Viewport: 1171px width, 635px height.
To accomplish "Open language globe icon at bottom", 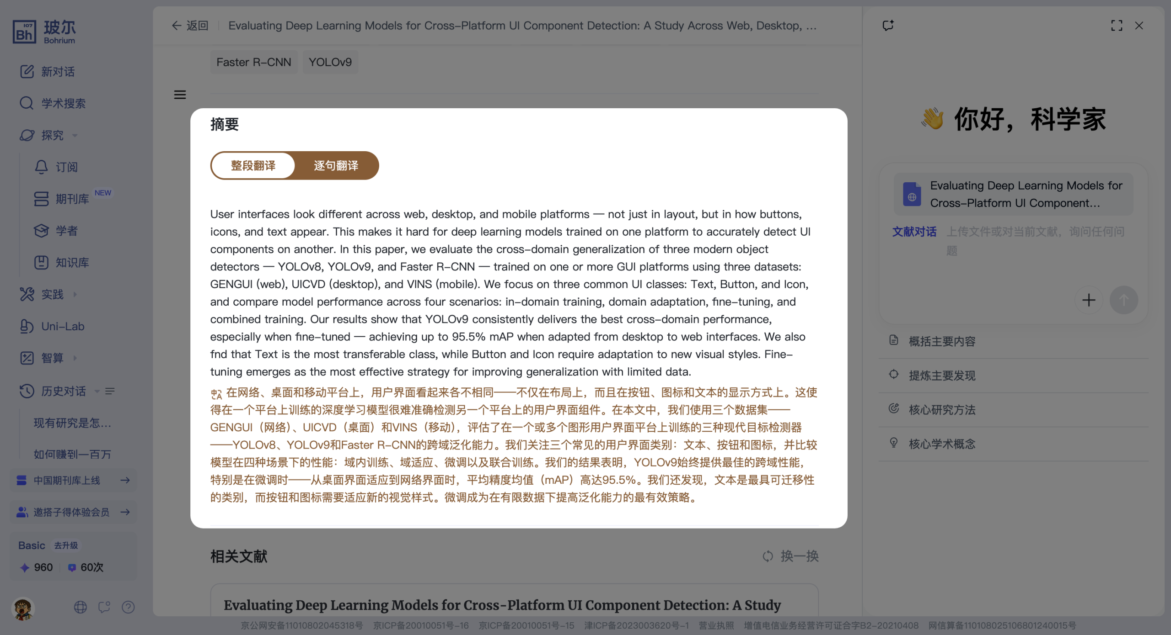I will (x=81, y=607).
